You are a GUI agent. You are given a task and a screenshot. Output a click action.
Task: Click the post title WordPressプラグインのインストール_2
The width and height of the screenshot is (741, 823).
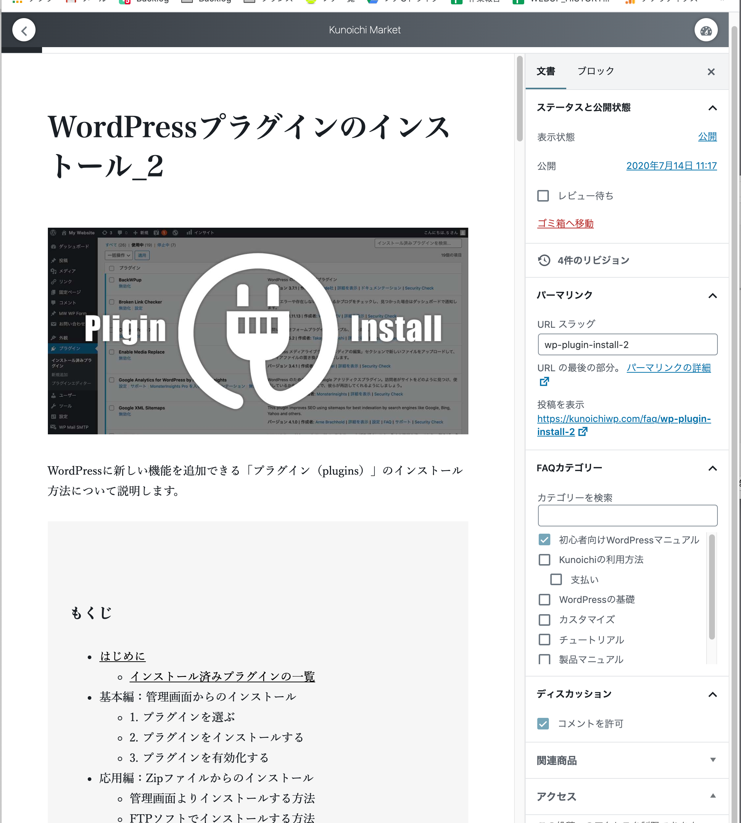click(248, 146)
